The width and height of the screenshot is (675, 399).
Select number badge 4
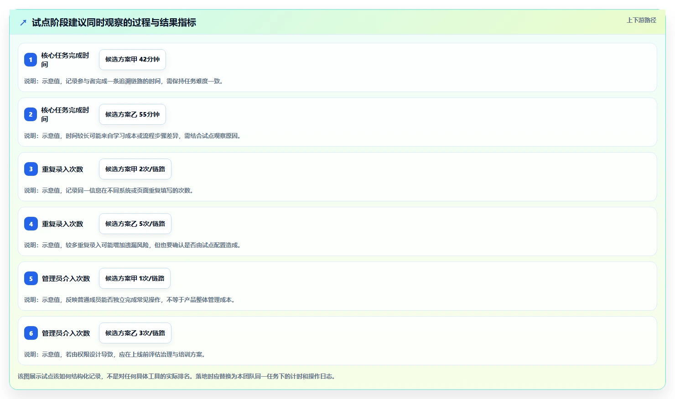31,224
